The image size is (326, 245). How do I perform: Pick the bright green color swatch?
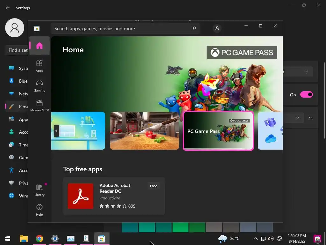click(181, 227)
